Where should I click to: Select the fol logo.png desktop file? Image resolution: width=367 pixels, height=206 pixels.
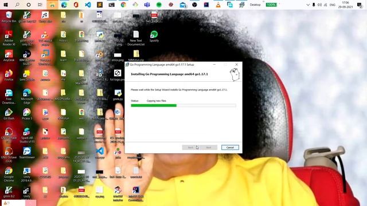(x=118, y=76)
